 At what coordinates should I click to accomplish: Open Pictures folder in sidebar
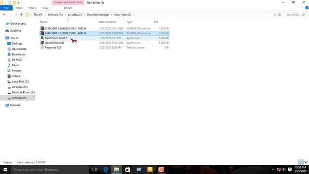point(16,71)
